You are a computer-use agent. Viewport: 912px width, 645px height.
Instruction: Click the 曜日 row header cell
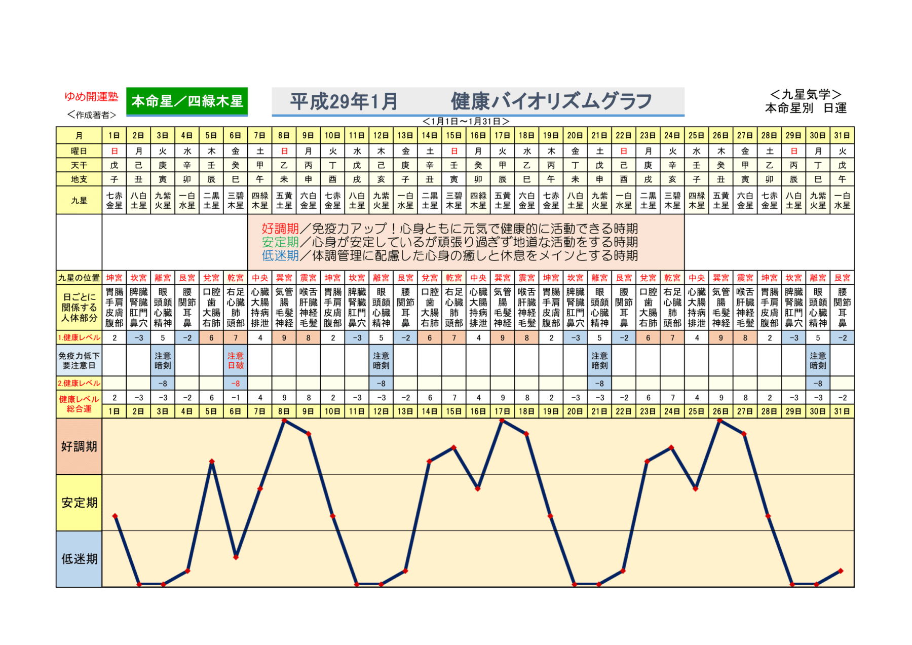[x=79, y=151]
